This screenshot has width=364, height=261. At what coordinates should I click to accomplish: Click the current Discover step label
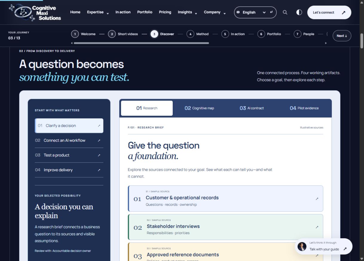point(167,34)
